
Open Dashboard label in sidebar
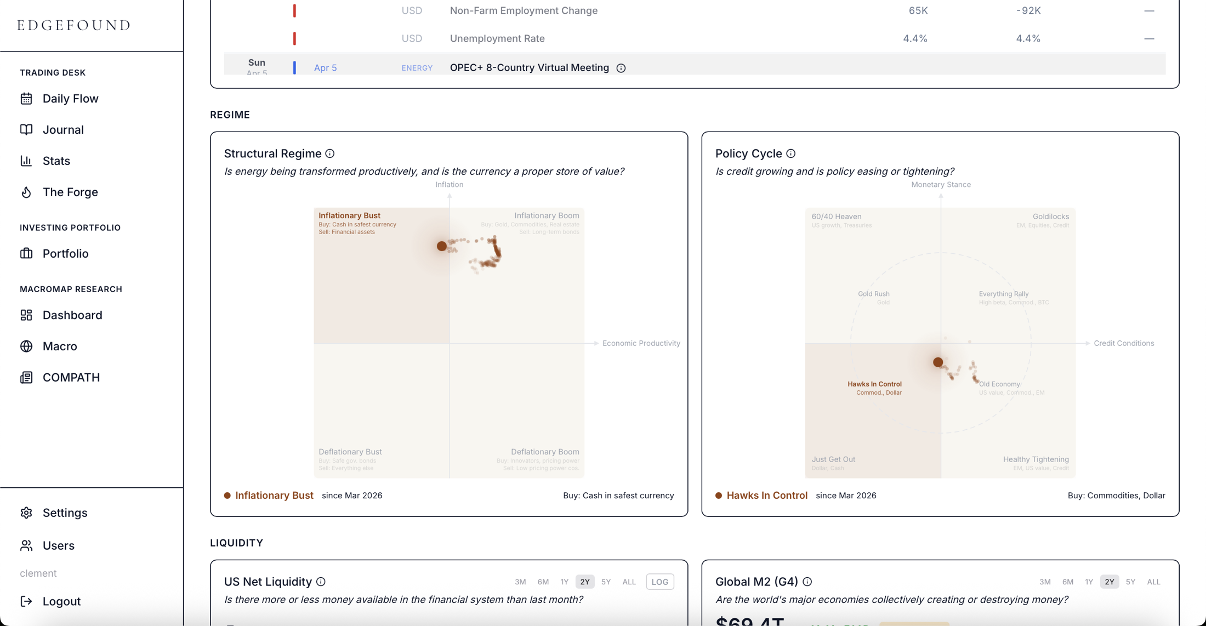click(72, 315)
